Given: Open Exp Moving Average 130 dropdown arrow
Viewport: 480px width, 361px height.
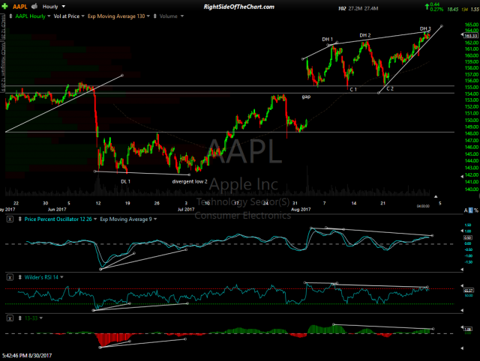Looking at the screenshot, I should click(148, 16).
